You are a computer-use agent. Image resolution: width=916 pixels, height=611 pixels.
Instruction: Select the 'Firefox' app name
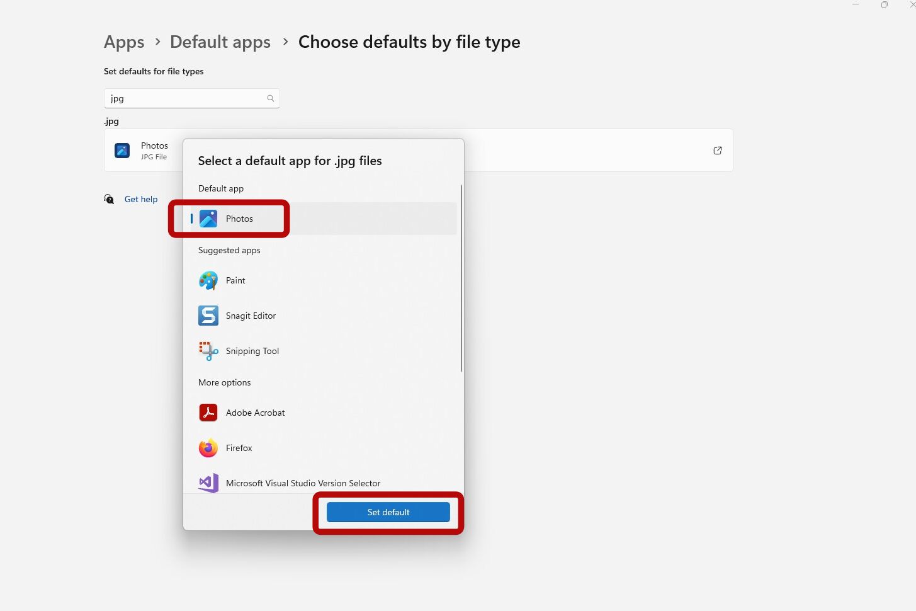click(239, 448)
